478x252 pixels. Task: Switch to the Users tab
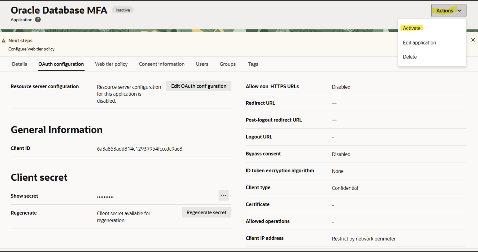[202, 64]
